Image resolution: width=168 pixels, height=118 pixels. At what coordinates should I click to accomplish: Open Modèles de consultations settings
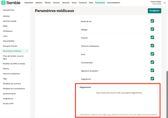coord(14,89)
